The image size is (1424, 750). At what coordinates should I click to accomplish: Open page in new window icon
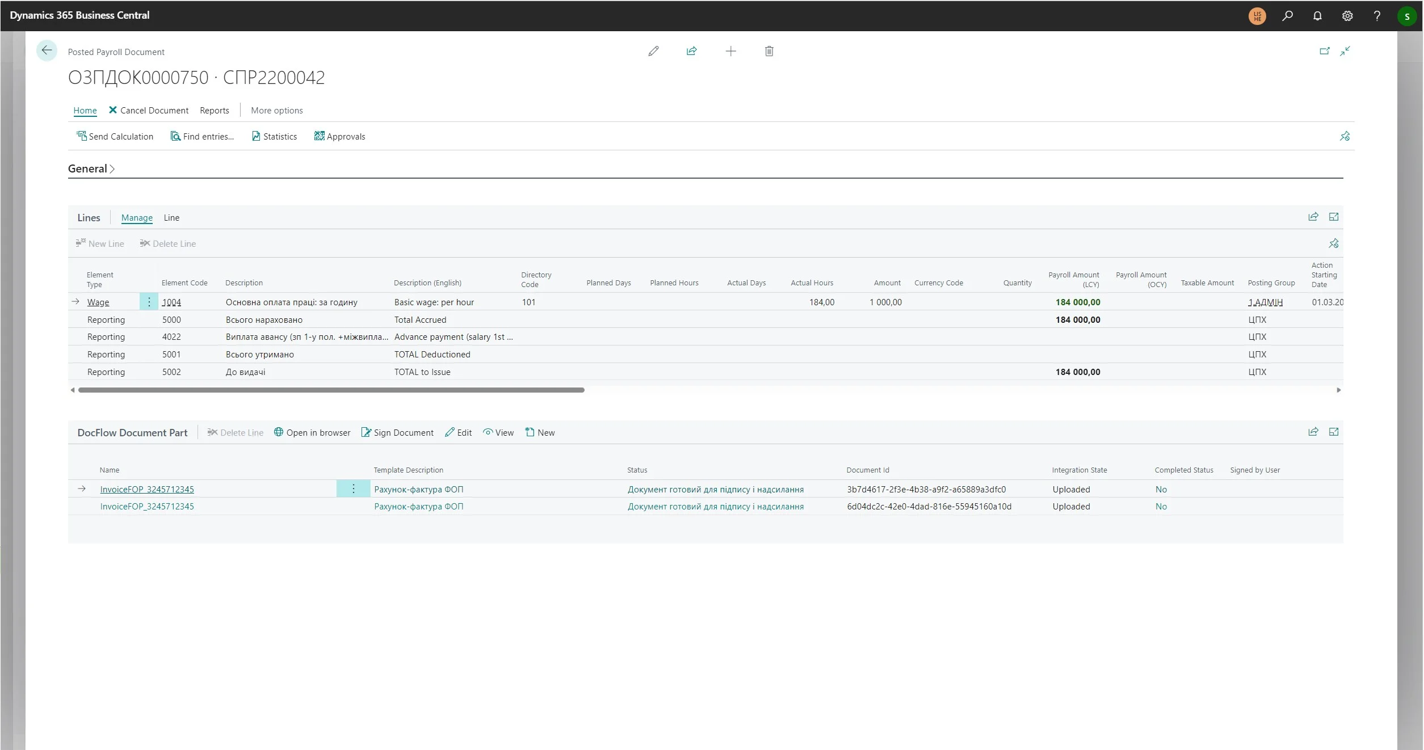tap(1324, 51)
